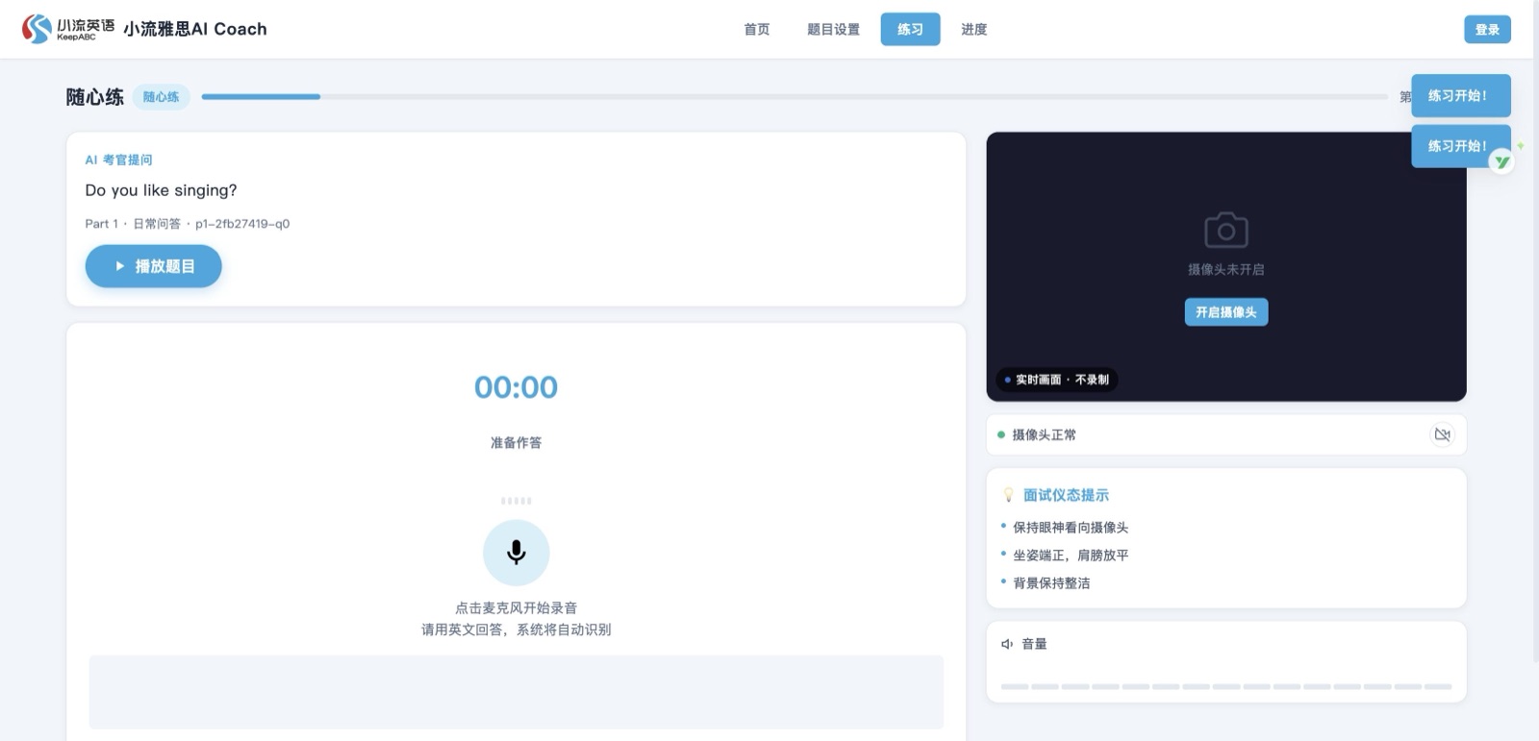Click the tip 保持眼神看向摄像头

(1071, 528)
